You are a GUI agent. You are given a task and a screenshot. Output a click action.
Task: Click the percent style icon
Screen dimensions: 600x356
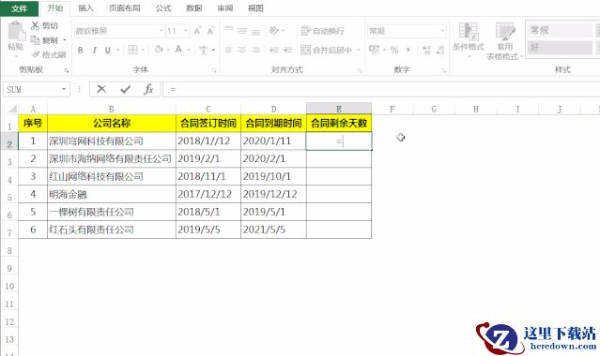[394, 50]
